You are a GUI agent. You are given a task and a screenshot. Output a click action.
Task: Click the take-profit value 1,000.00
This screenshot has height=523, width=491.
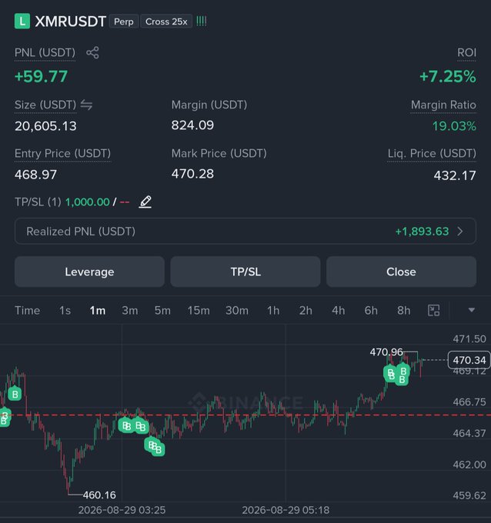[88, 202]
